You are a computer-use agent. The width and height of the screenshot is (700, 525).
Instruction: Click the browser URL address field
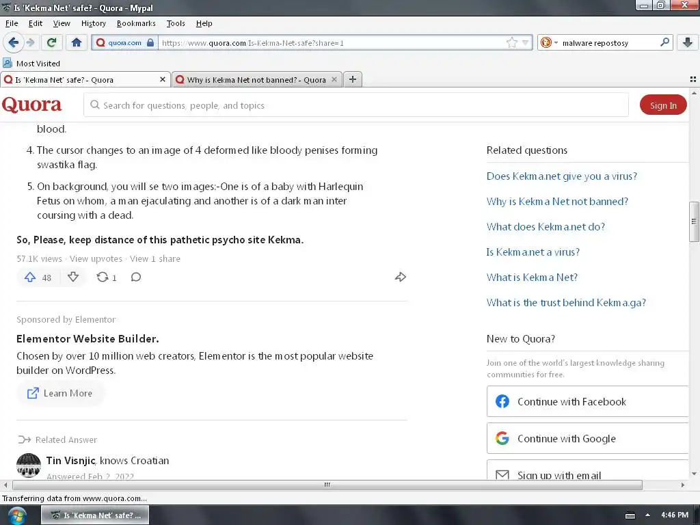pos(333,43)
